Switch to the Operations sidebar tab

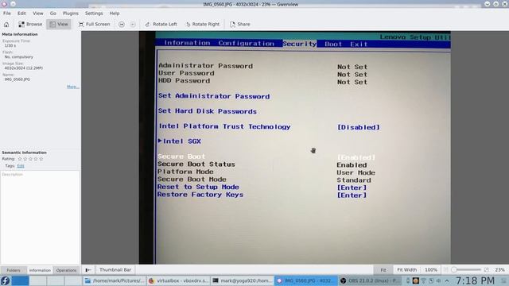click(x=66, y=270)
